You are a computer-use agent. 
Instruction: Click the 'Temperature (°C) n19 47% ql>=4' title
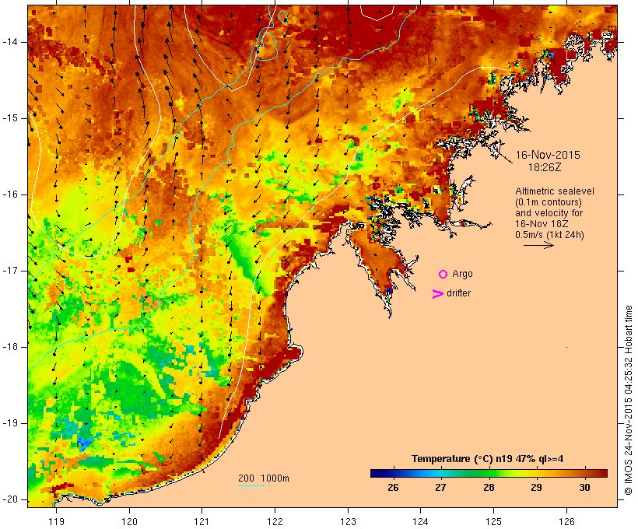[488, 459]
